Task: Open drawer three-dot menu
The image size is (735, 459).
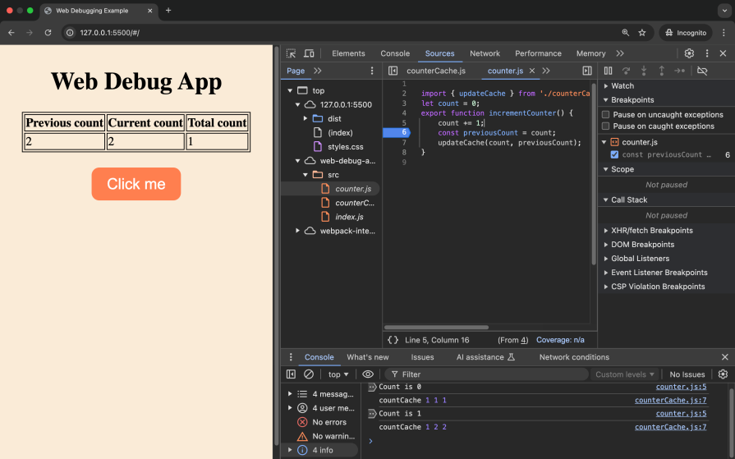Action: click(291, 357)
